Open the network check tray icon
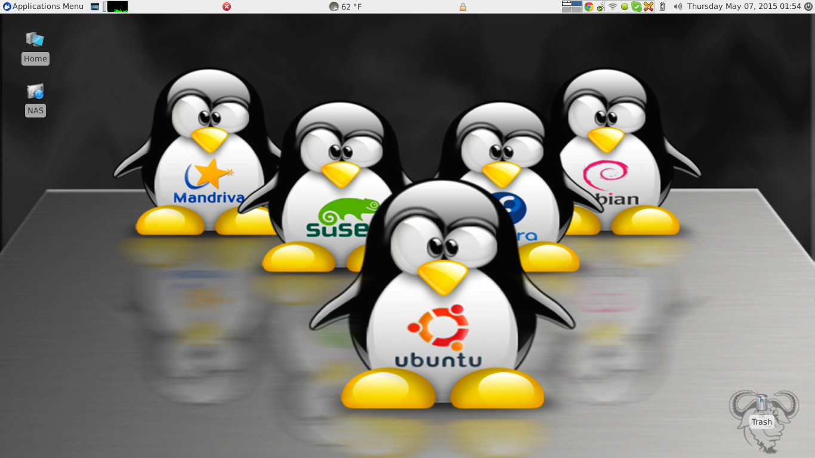 (x=601, y=7)
